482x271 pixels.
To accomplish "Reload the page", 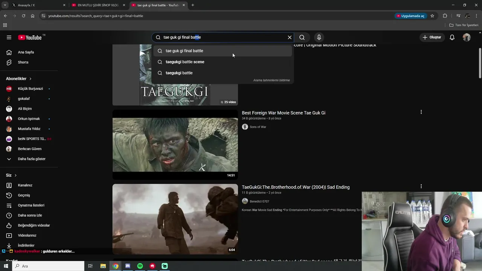I will (23, 16).
